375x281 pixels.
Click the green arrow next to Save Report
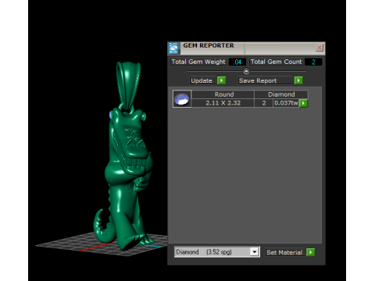(298, 80)
